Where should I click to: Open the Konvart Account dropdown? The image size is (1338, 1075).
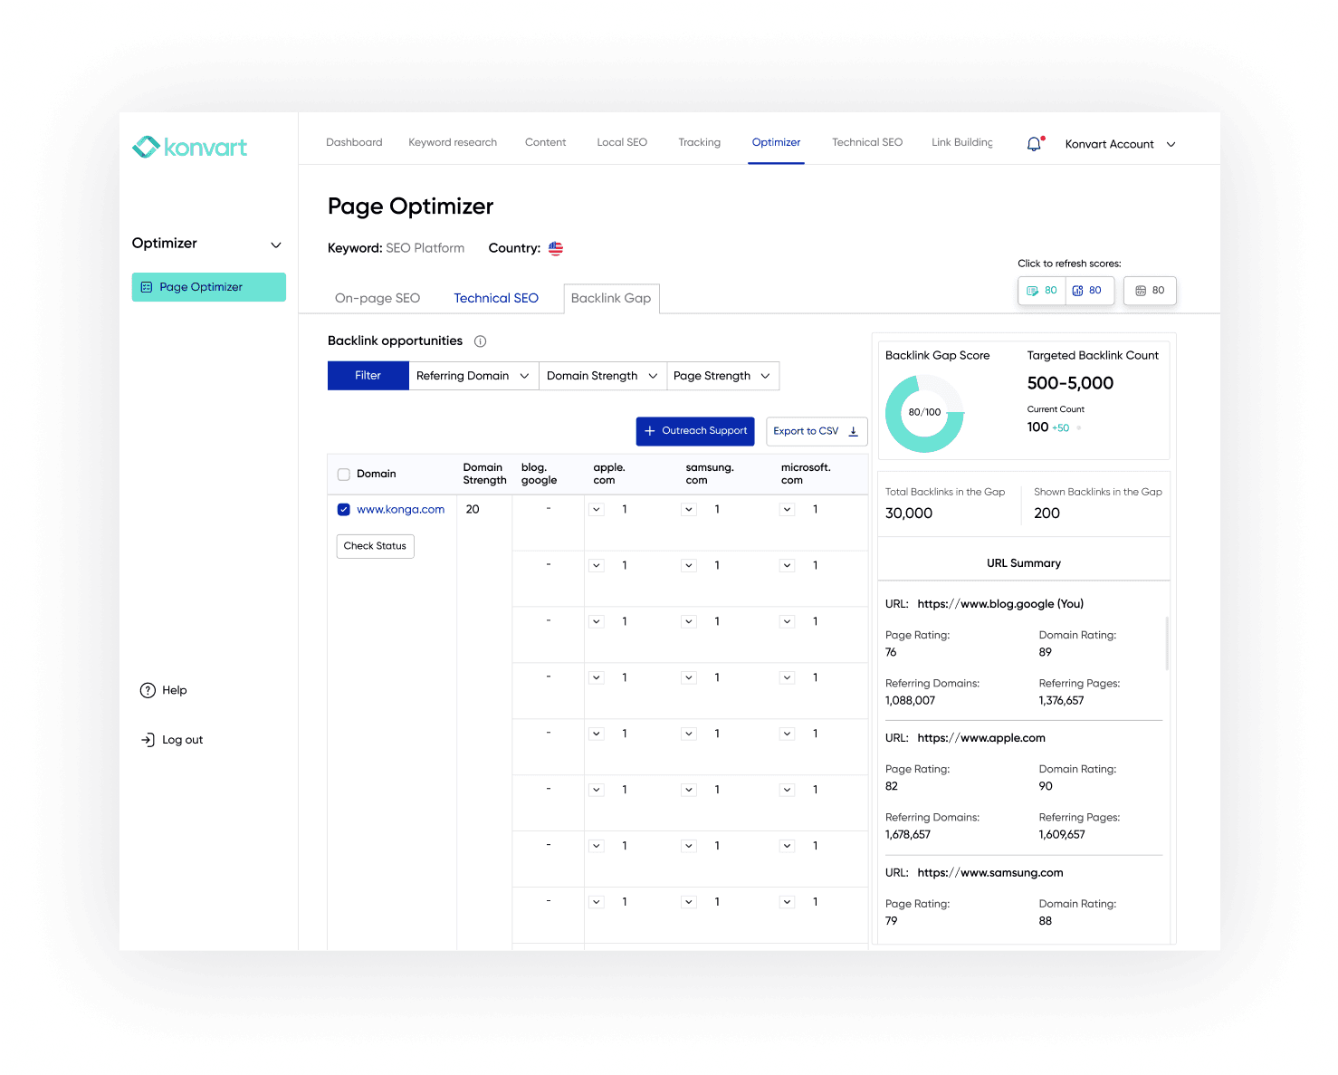(1119, 144)
